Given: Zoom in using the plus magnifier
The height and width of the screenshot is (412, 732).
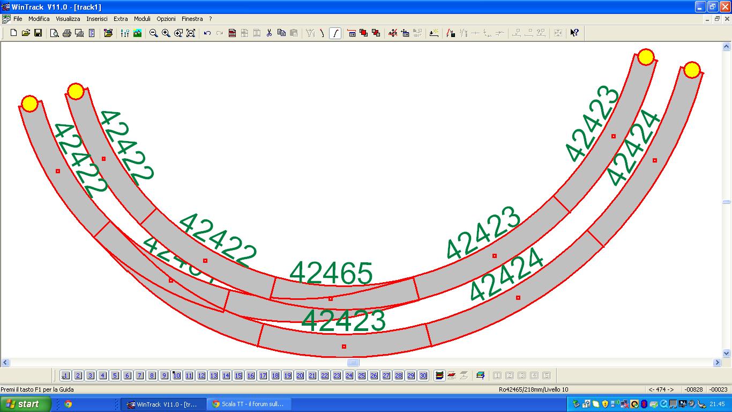Looking at the screenshot, I should pyautogui.click(x=166, y=33).
